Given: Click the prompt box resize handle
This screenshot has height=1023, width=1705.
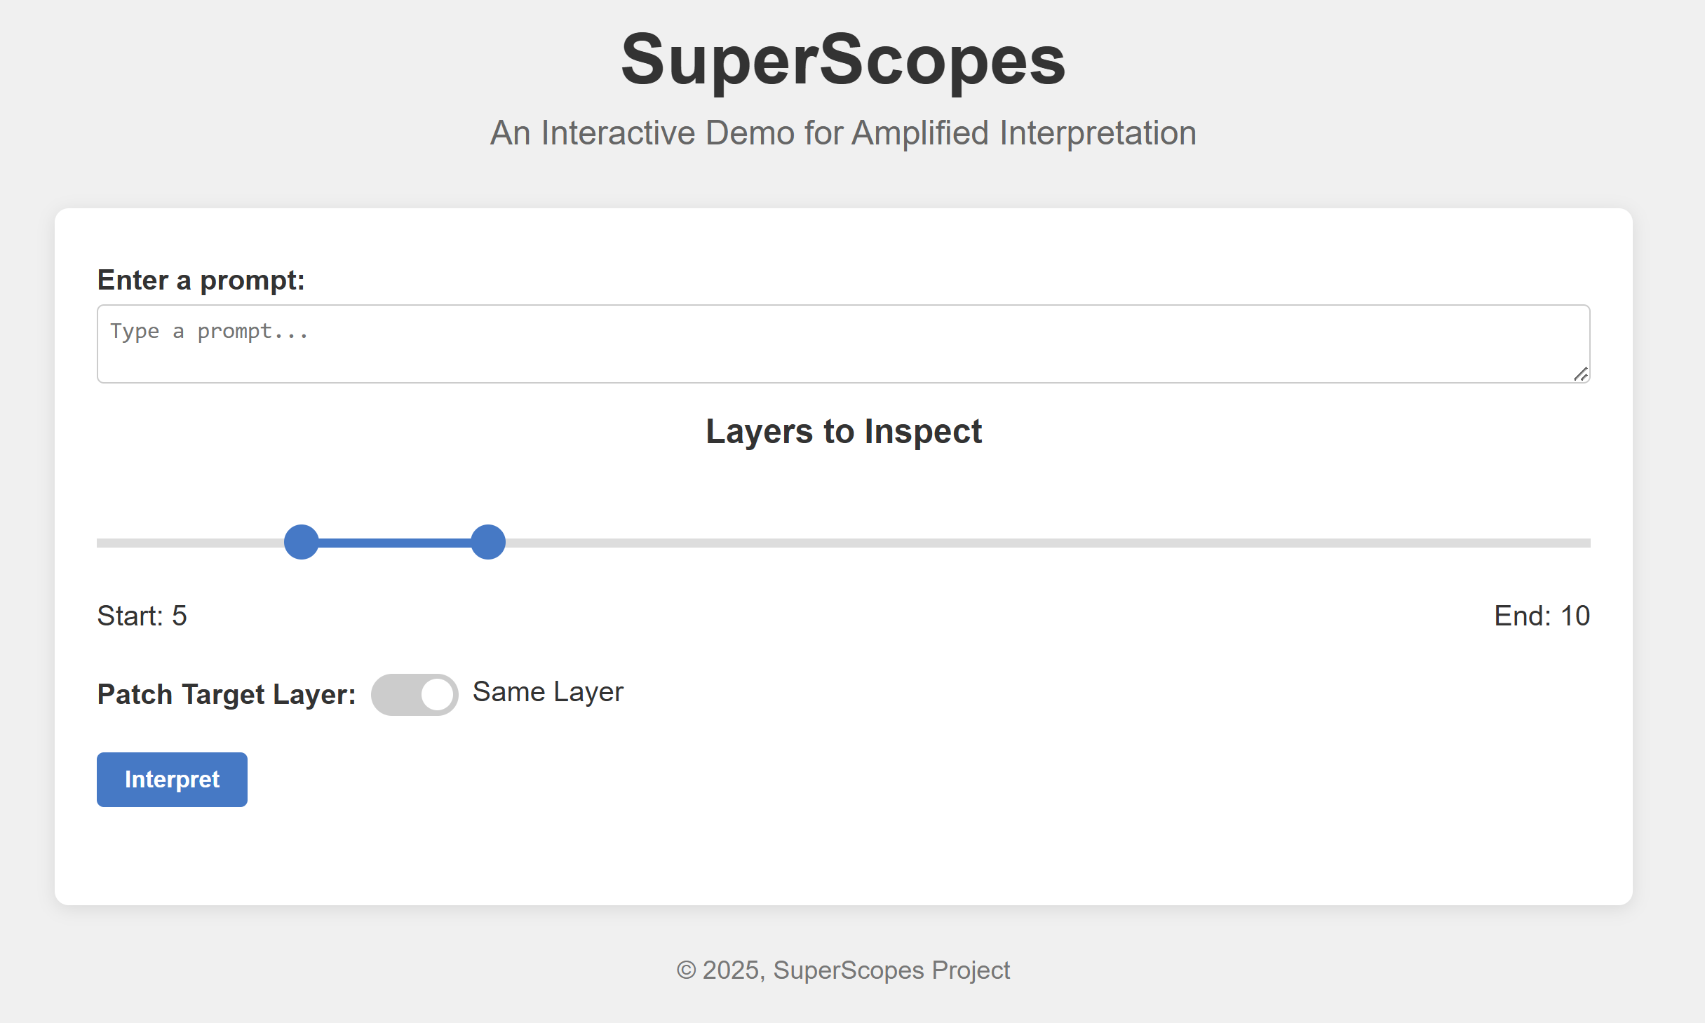Looking at the screenshot, I should coord(1581,374).
